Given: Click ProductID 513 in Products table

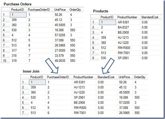Looking at the screenshot, I should coord(103,53).
